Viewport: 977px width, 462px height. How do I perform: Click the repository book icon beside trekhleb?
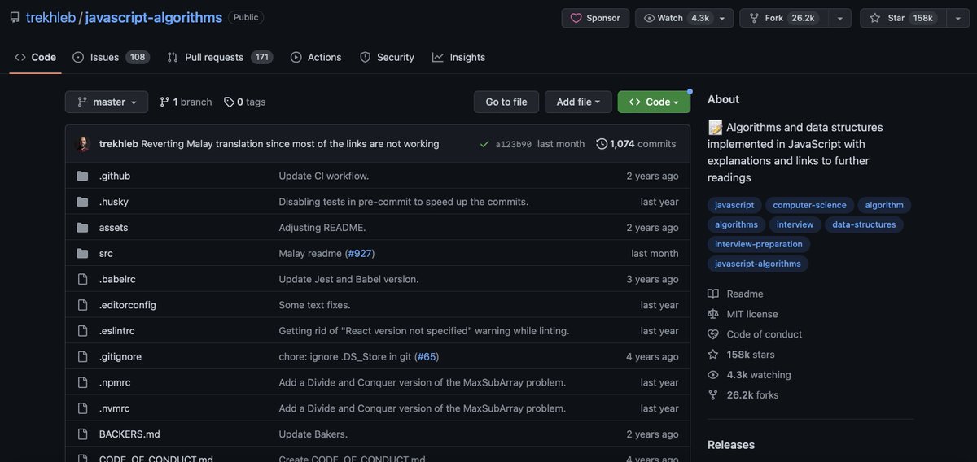click(x=15, y=18)
